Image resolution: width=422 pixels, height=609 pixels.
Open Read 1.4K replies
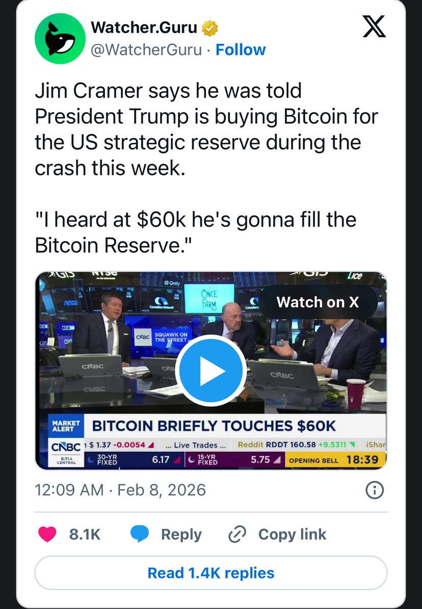(211, 573)
